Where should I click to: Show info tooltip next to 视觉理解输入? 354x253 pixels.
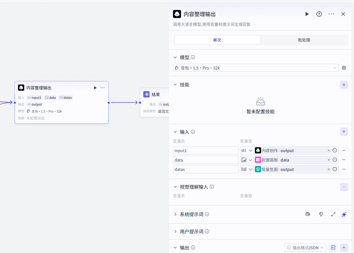point(212,187)
